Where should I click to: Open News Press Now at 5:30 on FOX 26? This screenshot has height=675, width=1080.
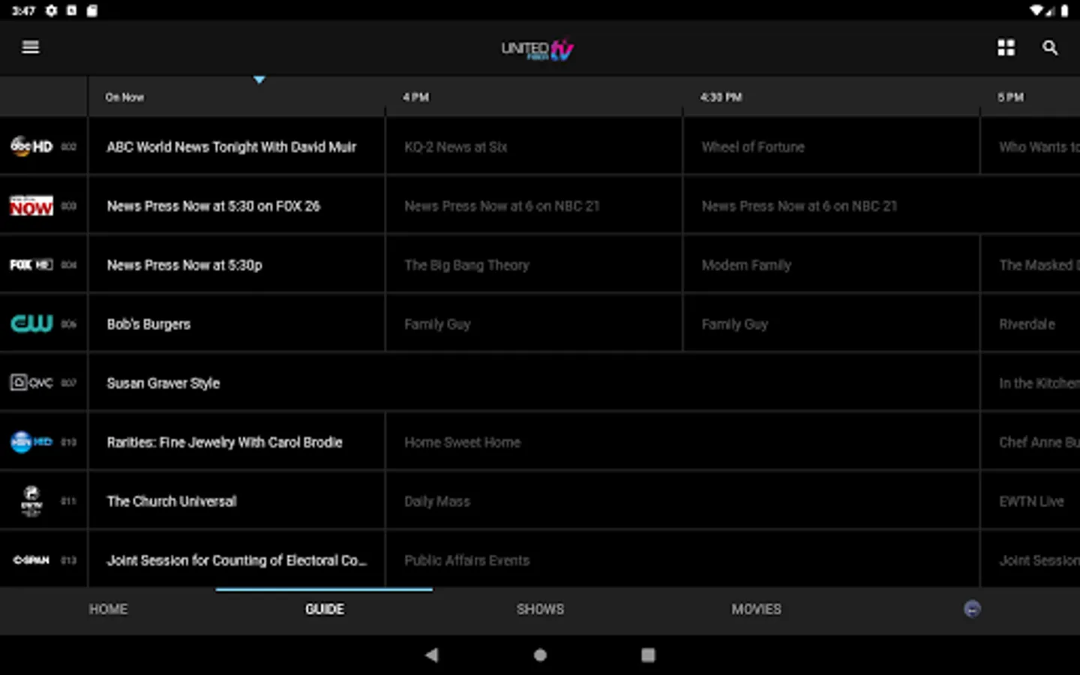tap(237, 205)
